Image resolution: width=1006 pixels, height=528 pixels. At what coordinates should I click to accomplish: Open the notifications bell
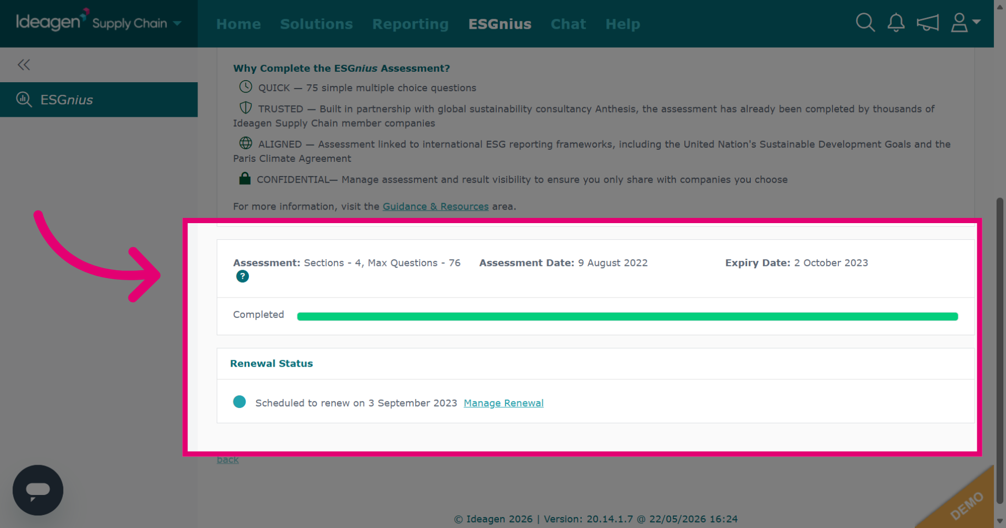pyautogui.click(x=896, y=23)
